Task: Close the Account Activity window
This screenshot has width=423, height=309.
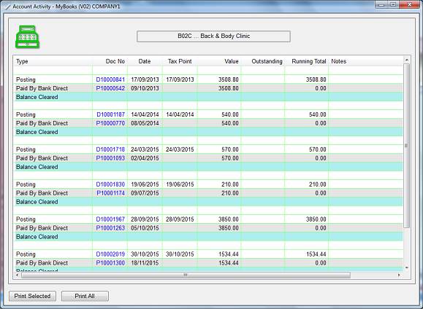Action: 410,4
